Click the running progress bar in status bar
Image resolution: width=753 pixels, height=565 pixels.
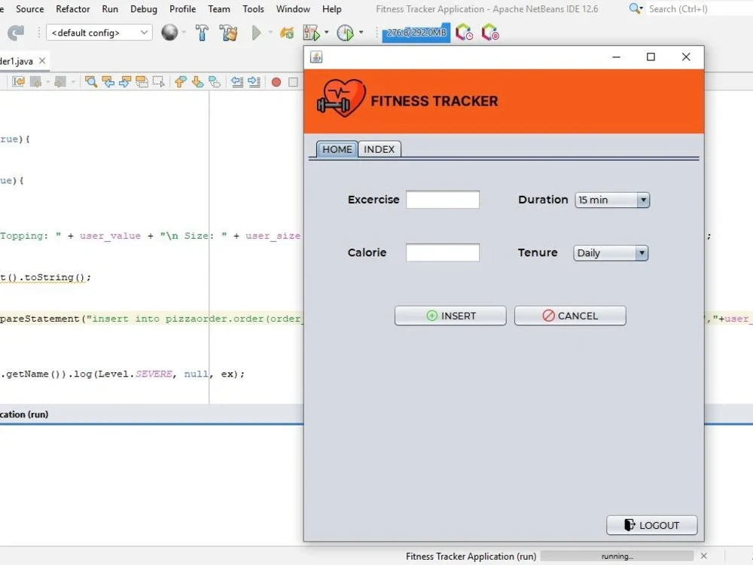(x=617, y=556)
